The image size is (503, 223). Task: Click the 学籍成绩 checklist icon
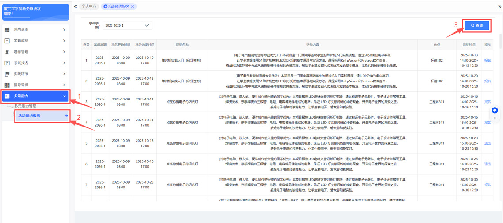point(7,41)
